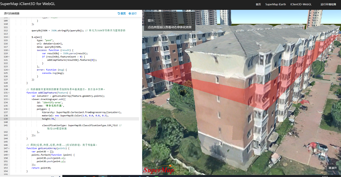Collapse the error function on line 124
This screenshot has width=341, height=177.
tap(9, 70)
